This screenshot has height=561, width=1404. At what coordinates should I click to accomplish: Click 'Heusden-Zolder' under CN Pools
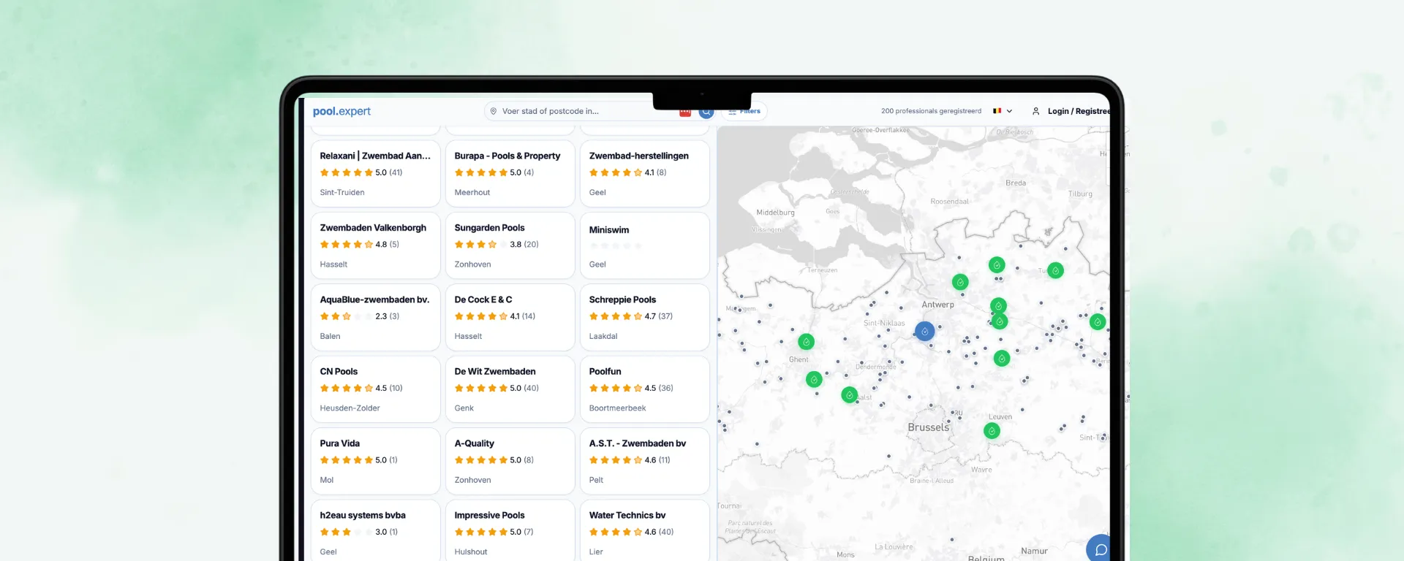pyautogui.click(x=350, y=408)
